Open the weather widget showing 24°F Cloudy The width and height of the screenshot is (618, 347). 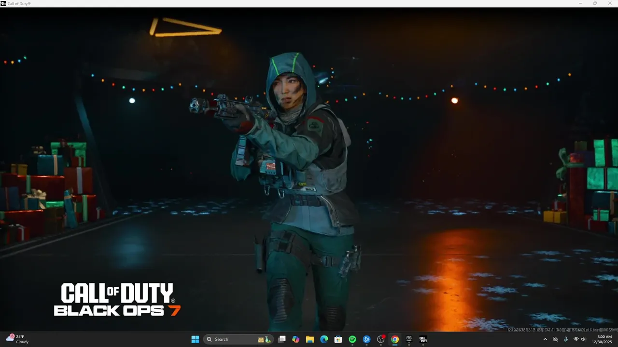pyautogui.click(x=17, y=339)
